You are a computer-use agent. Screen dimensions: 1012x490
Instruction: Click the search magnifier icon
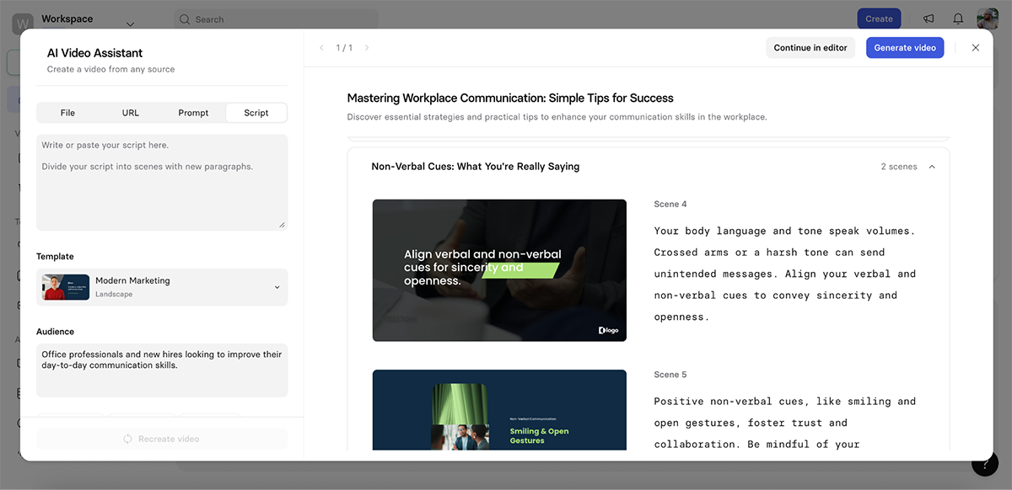(x=184, y=19)
